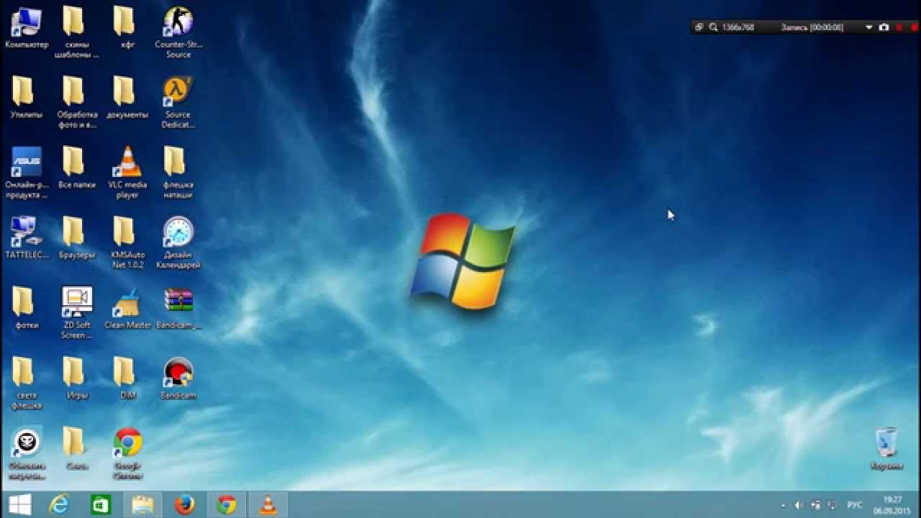Open the Windows Start button

[19, 505]
